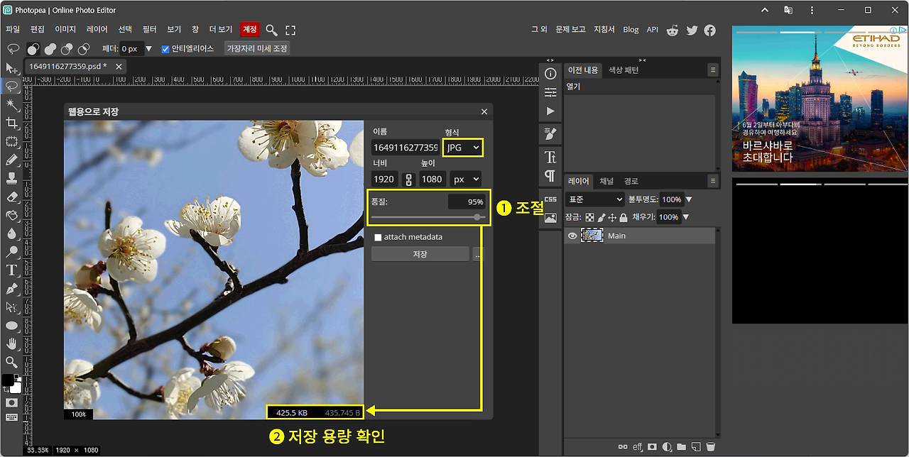909x457 pixels.
Task: Create a new folder in layers
Action: 681,447
